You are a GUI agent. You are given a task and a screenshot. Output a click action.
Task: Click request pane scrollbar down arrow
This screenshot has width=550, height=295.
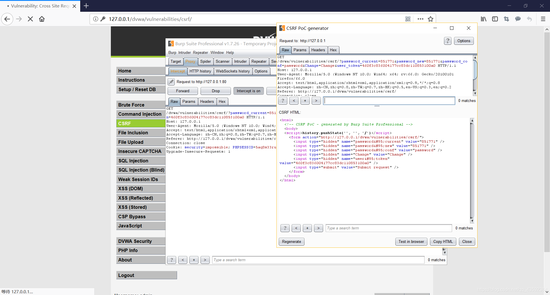[475, 93]
